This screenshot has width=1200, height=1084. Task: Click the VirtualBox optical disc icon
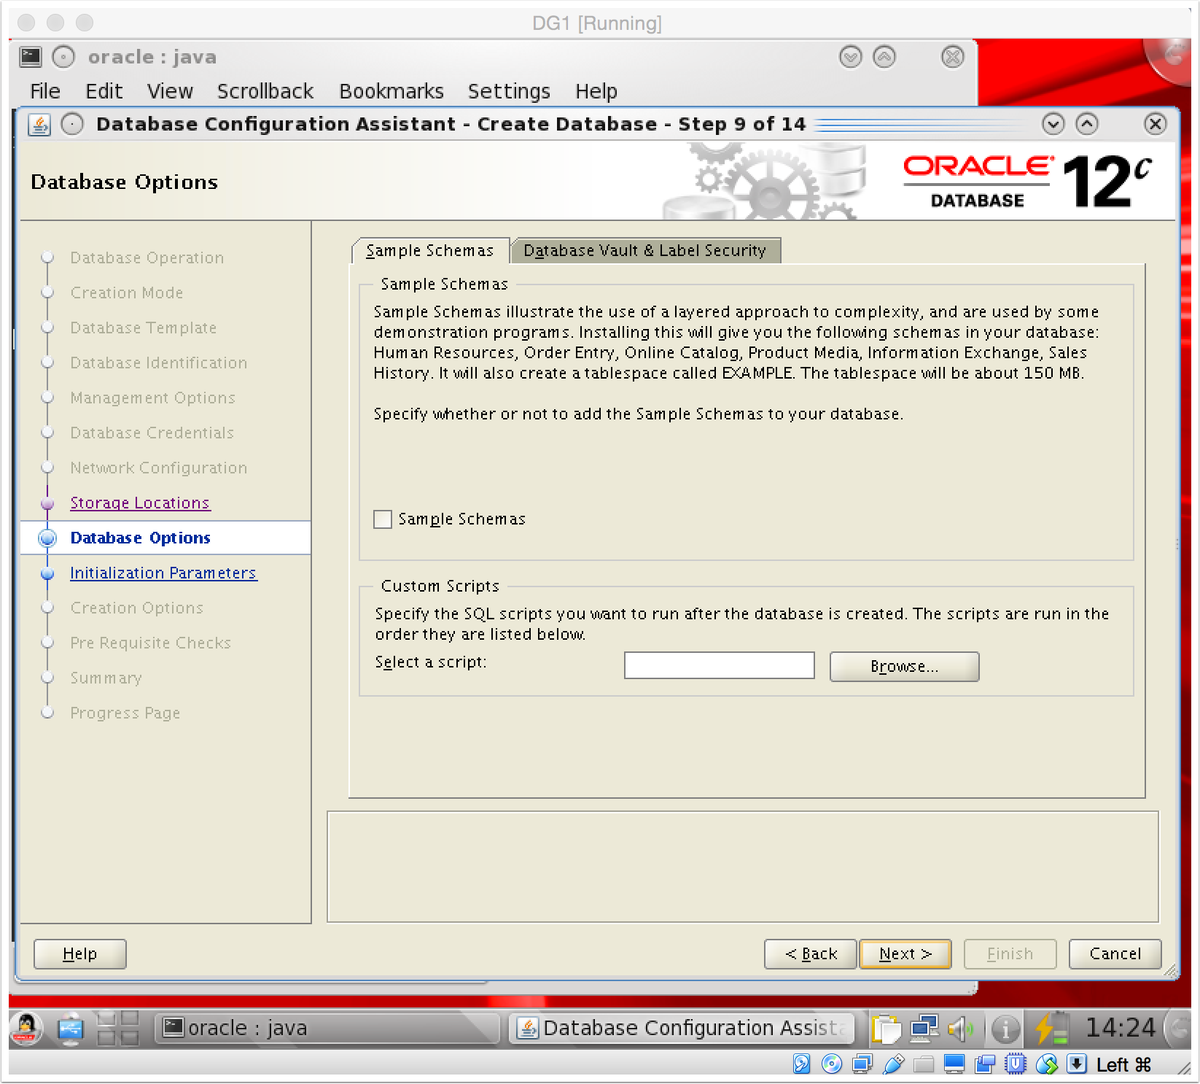[x=831, y=1064]
